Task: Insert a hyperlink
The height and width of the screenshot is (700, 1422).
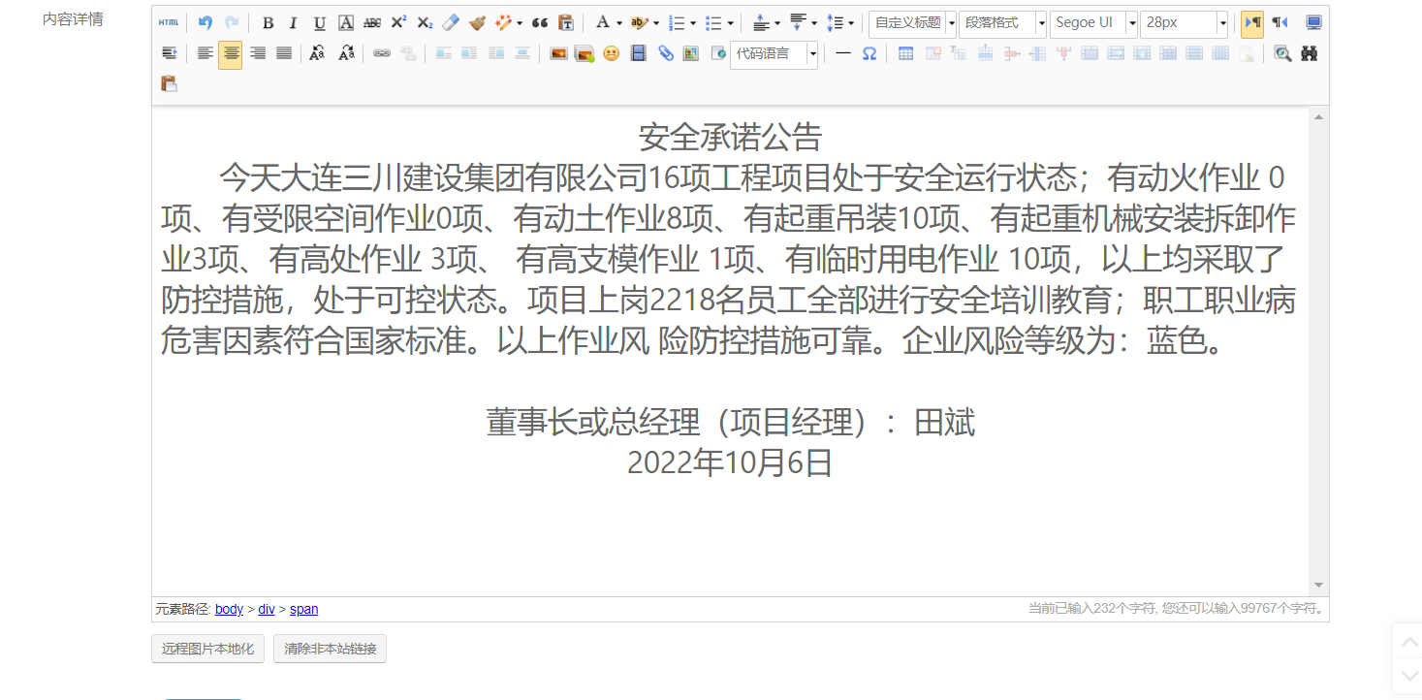Action: point(382,53)
